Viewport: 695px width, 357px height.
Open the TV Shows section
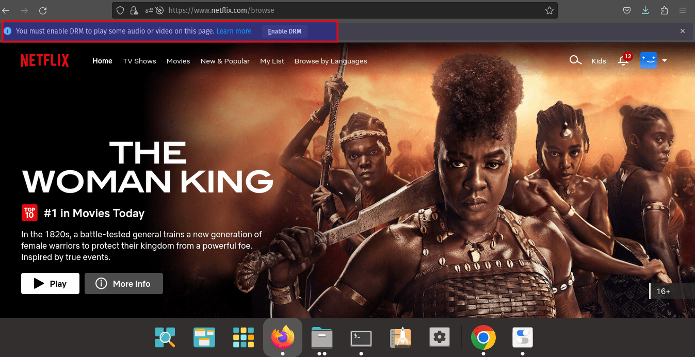pos(139,61)
